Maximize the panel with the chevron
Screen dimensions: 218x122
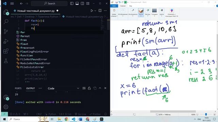[100, 88]
